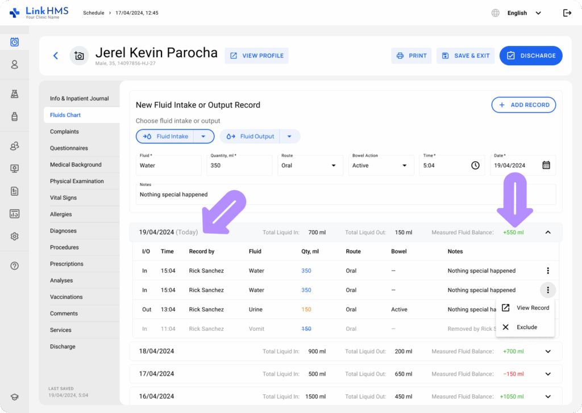Click the logout icon at top right

coord(567,13)
